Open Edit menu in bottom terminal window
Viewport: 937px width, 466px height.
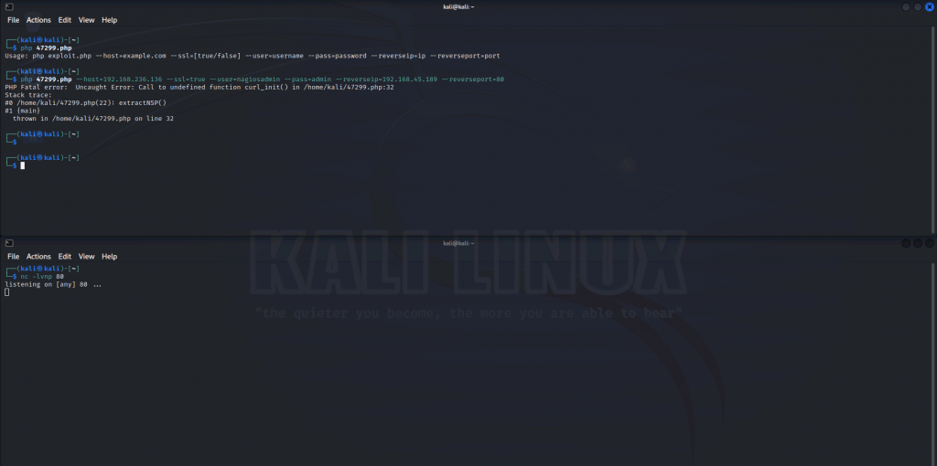(x=65, y=256)
